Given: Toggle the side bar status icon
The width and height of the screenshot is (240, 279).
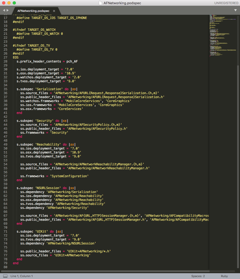Looking at the screenshot, I should pyautogui.click(x=5, y=276).
